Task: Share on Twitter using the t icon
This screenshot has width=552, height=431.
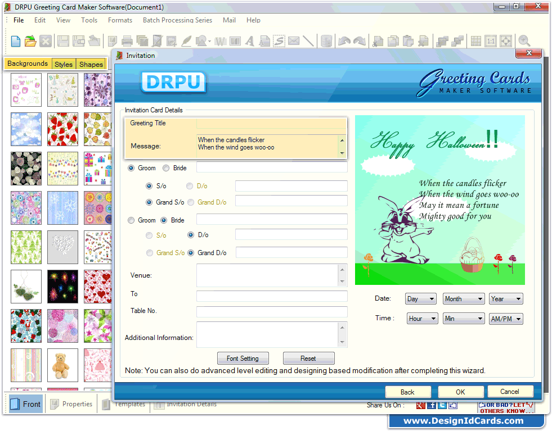Action: [x=442, y=405]
